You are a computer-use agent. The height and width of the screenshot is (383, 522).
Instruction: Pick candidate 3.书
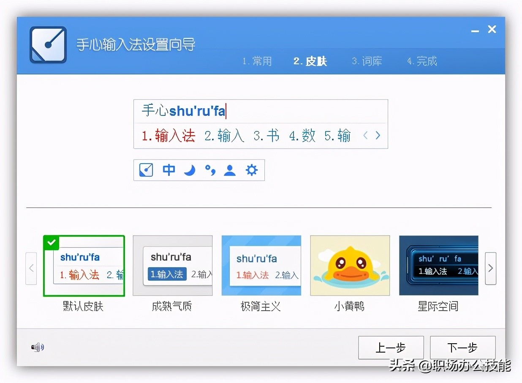coord(266,136)
